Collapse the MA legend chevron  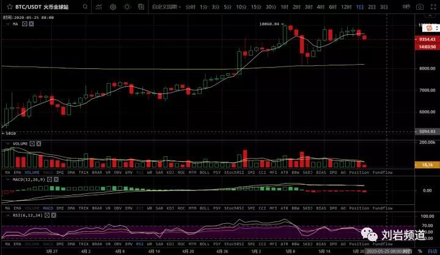pyautogui.click(x=8, y=24)
